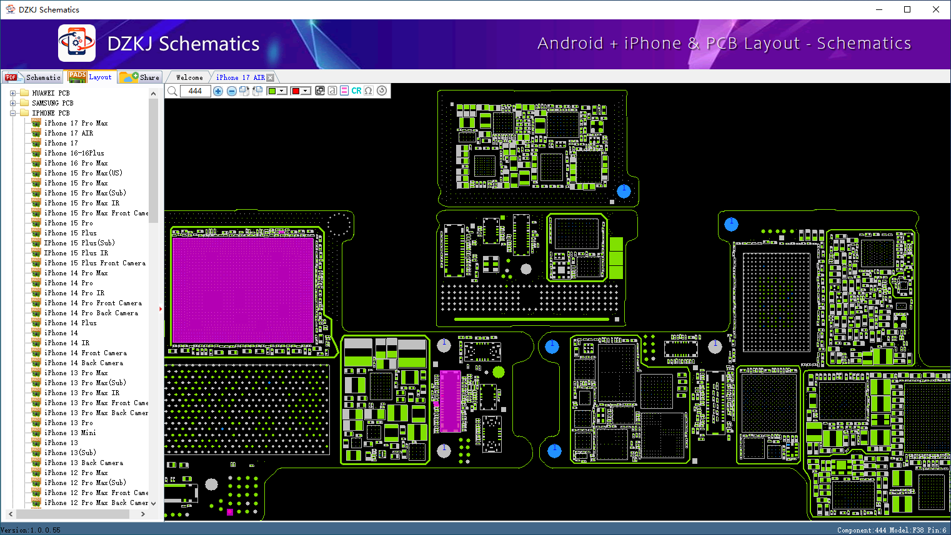
Task: Click the red color swatch
Action: coord(296,91)
